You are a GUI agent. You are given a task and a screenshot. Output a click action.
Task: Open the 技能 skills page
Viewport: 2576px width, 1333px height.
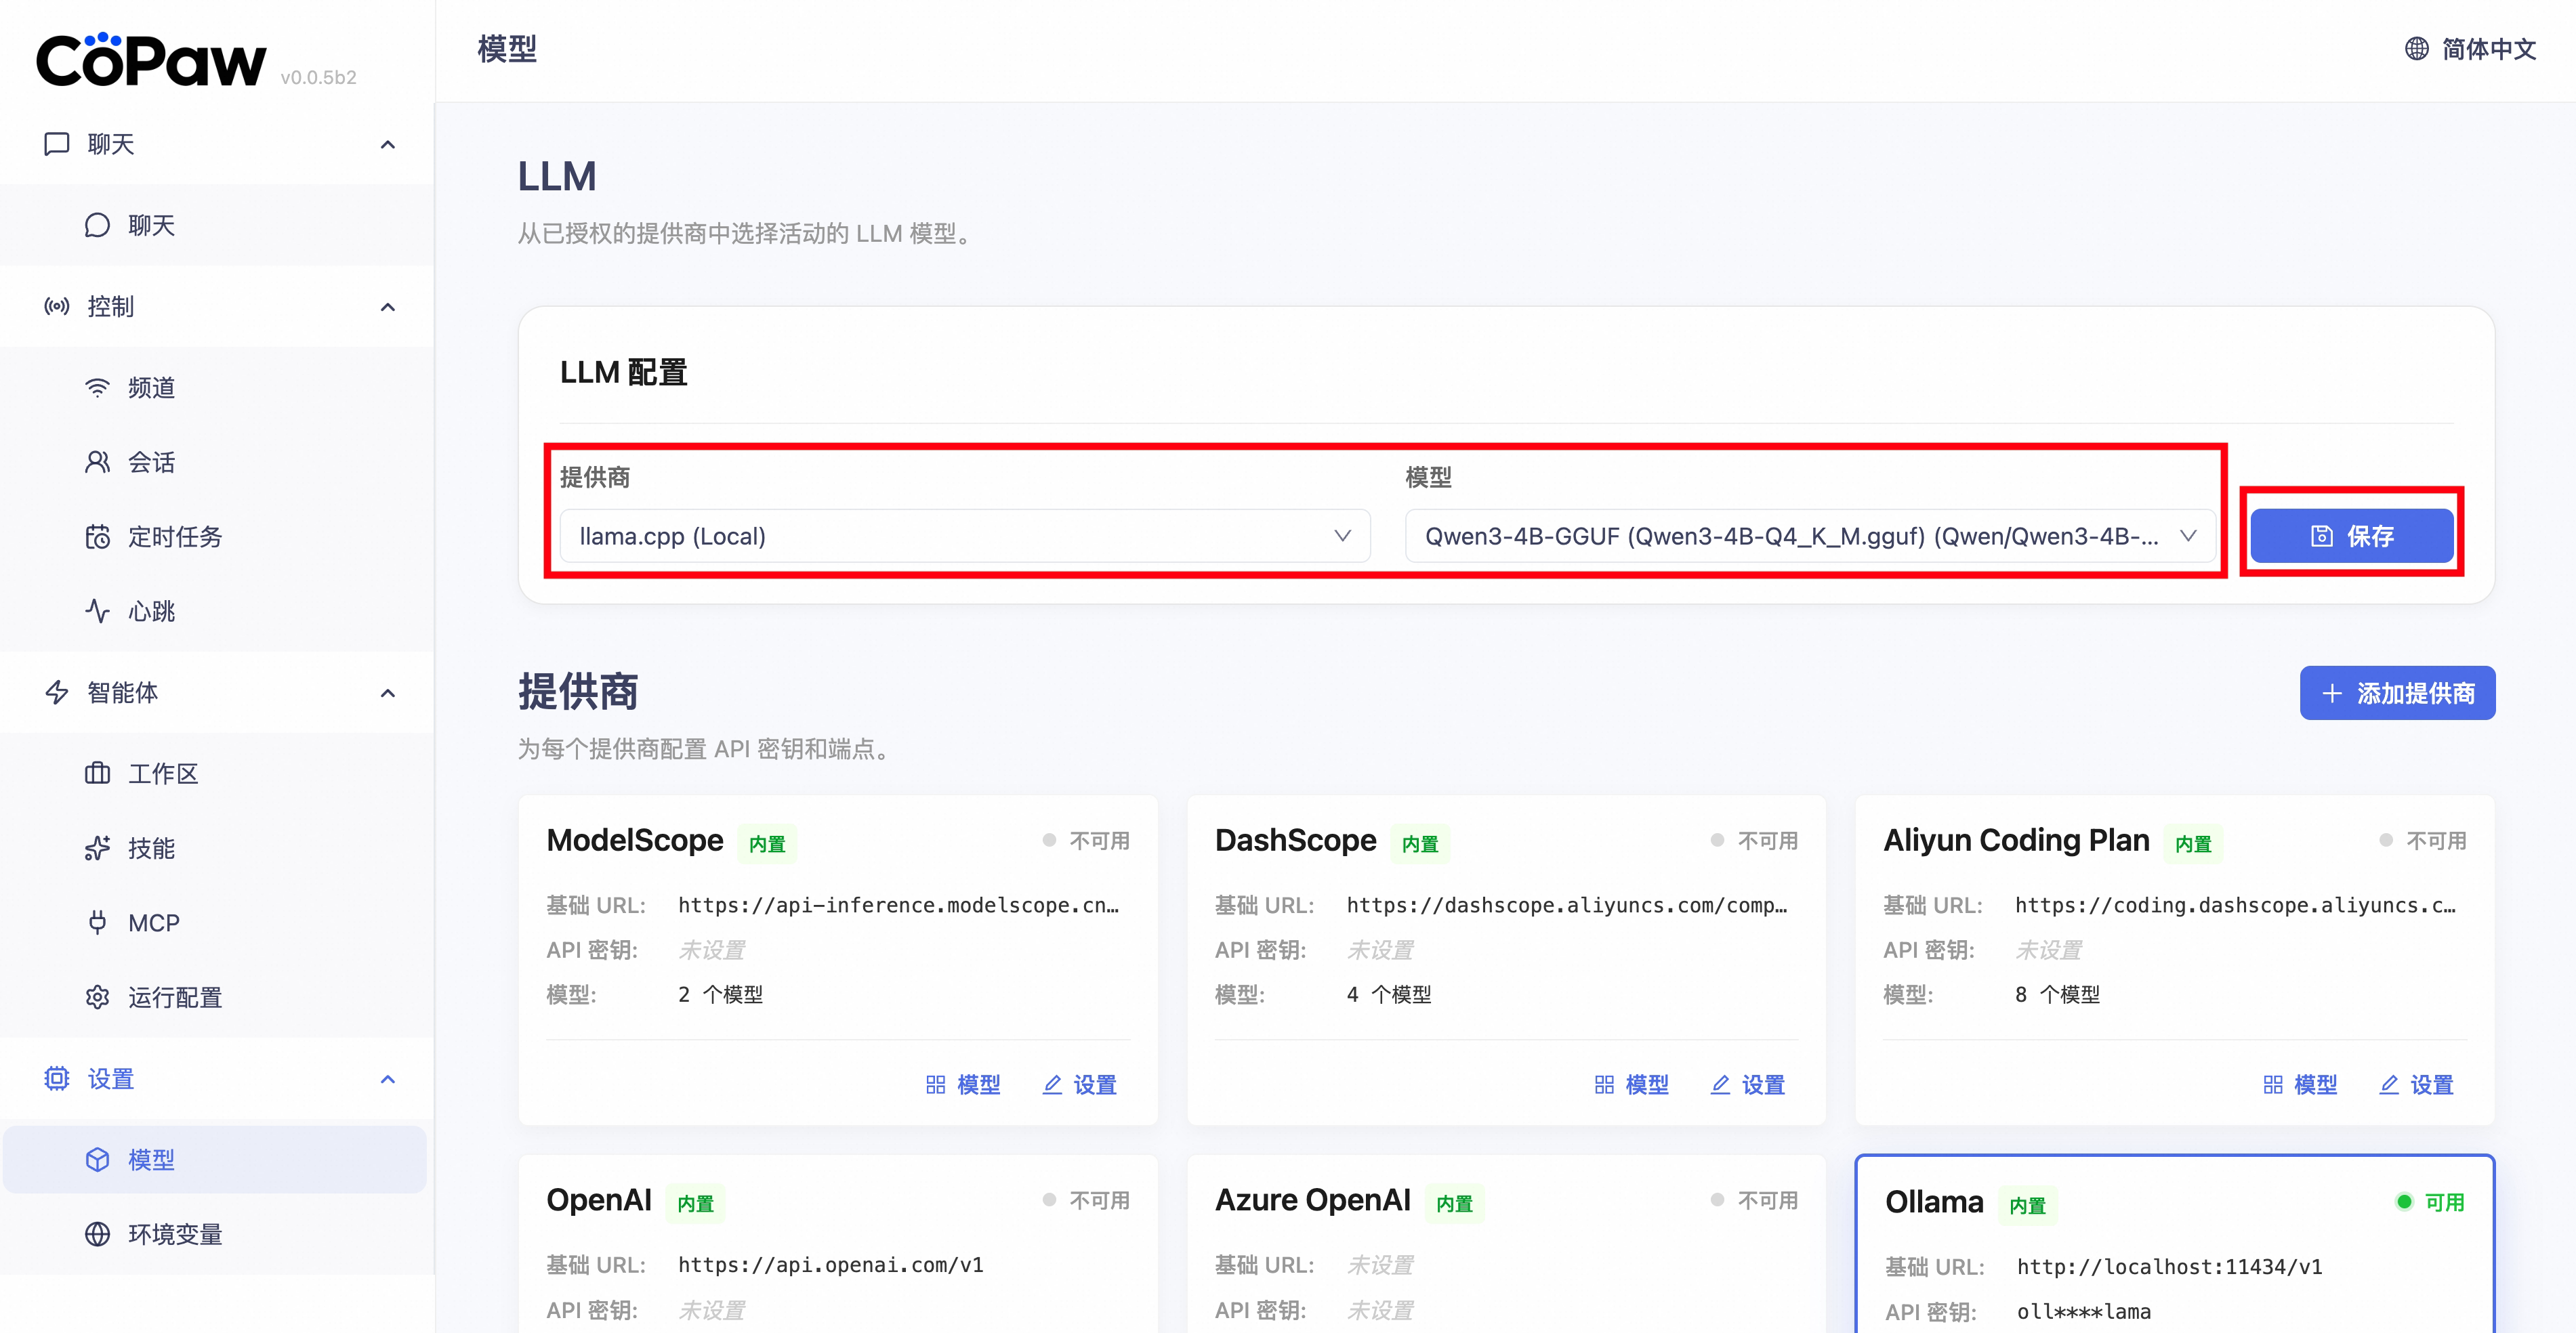[x=150, y=848]
